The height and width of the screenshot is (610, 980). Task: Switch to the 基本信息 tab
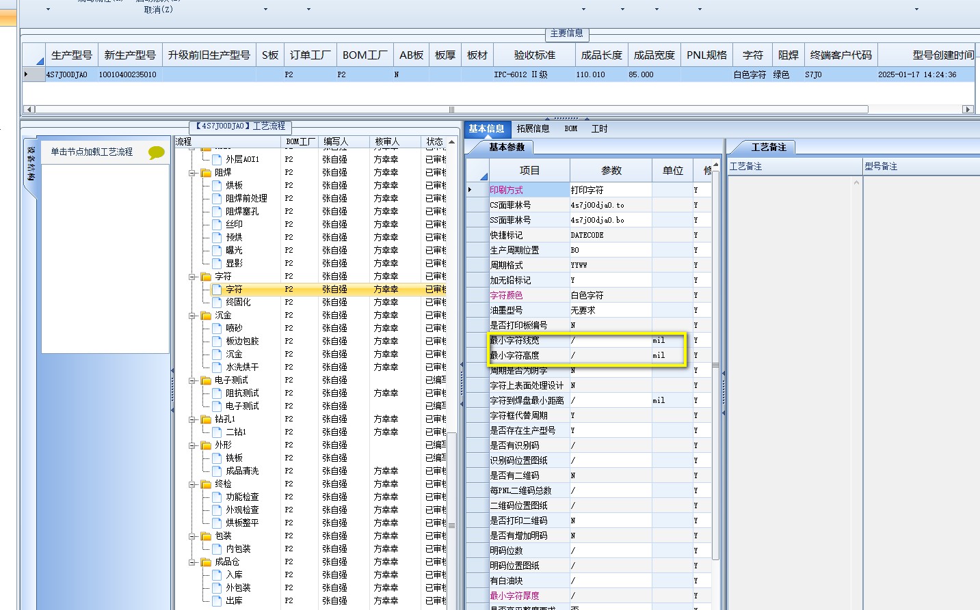pyautogui.click(x=486, y=128)
